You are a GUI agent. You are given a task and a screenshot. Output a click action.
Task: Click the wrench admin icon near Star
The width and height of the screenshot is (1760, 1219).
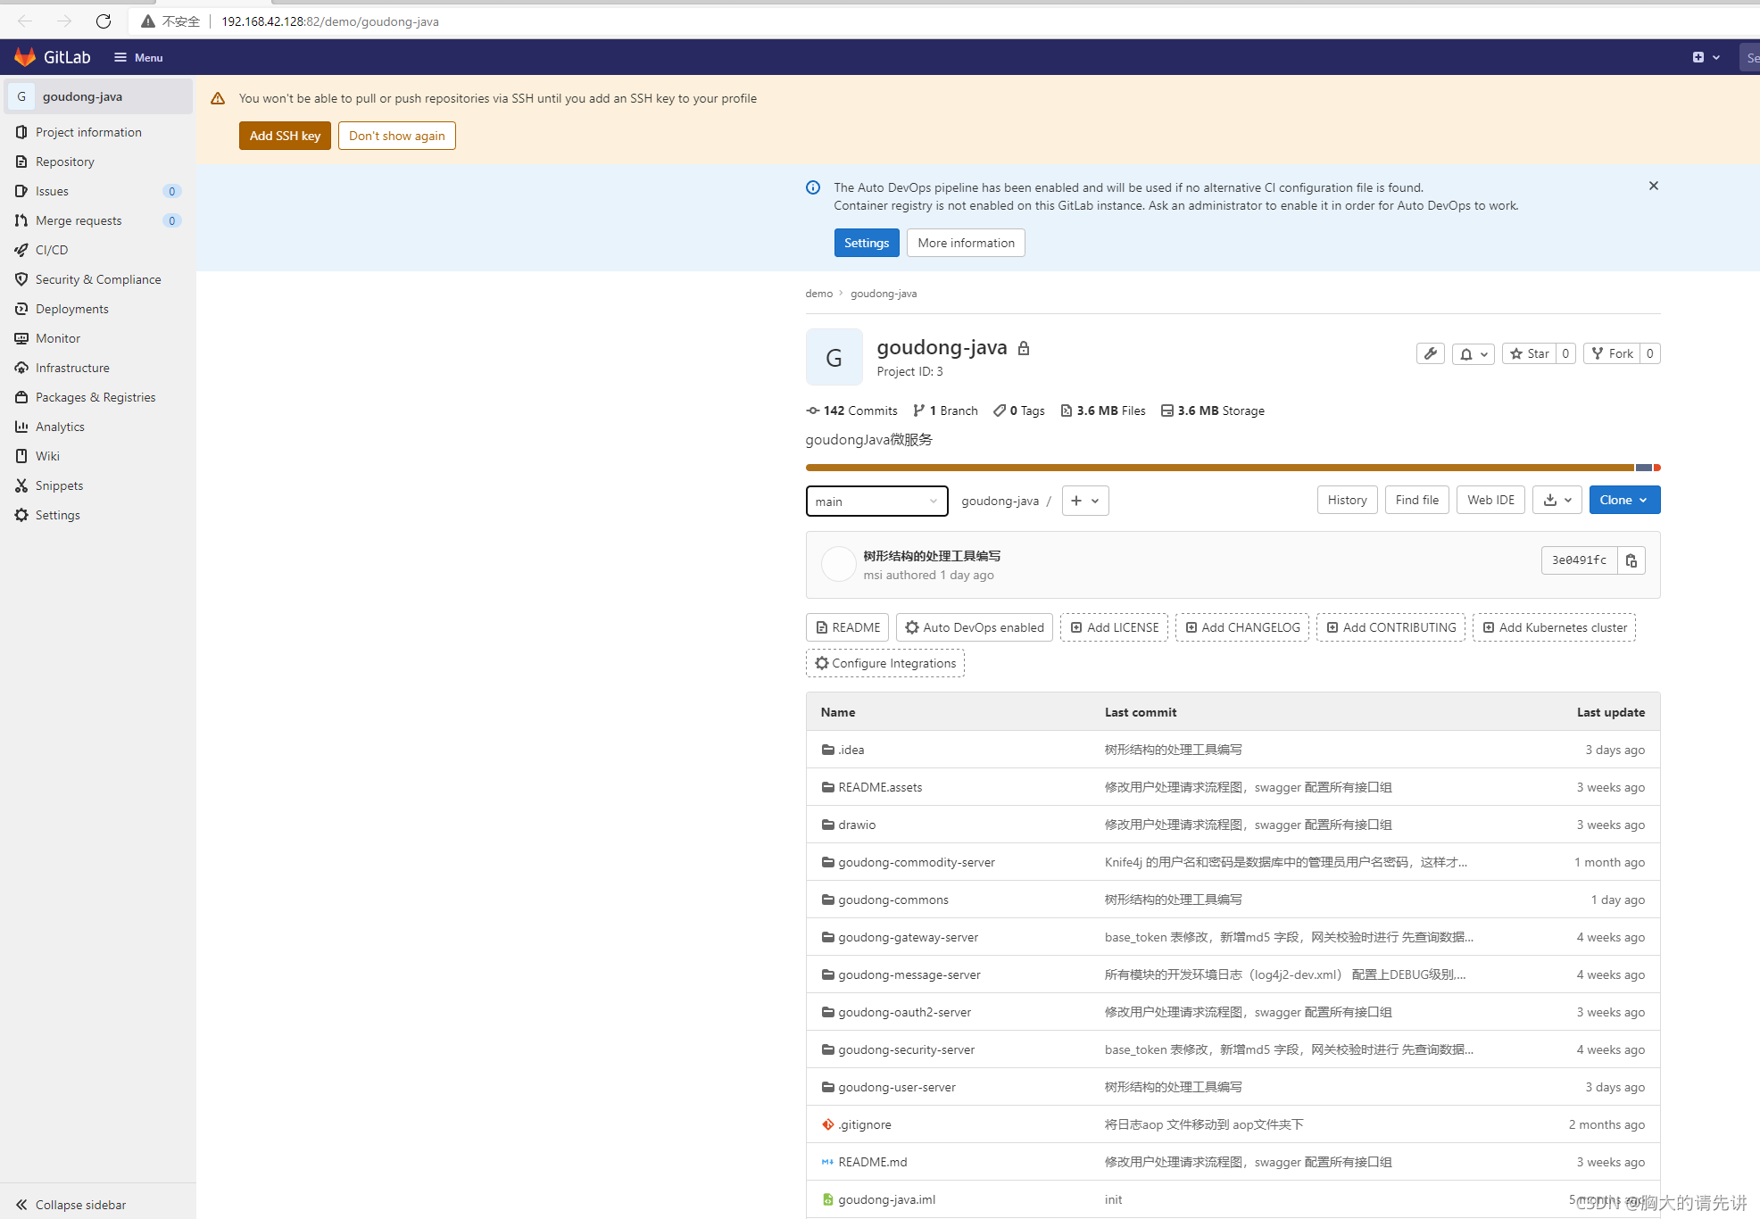click(1430, 353)
